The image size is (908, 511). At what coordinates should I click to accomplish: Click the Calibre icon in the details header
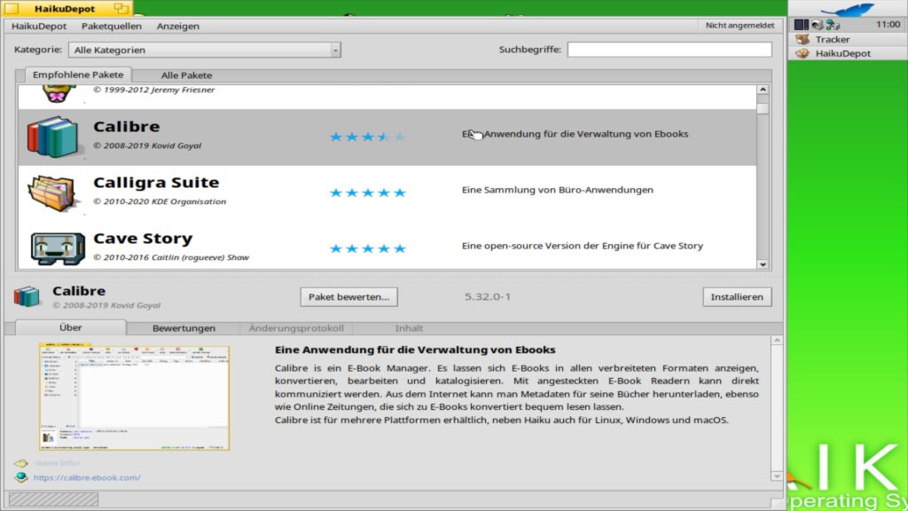(x=27, y=296)
